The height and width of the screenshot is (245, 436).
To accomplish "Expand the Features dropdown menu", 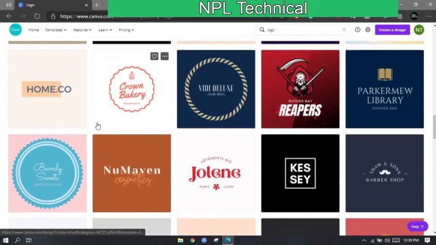I will pyautogui.click(x=82, y=30).
